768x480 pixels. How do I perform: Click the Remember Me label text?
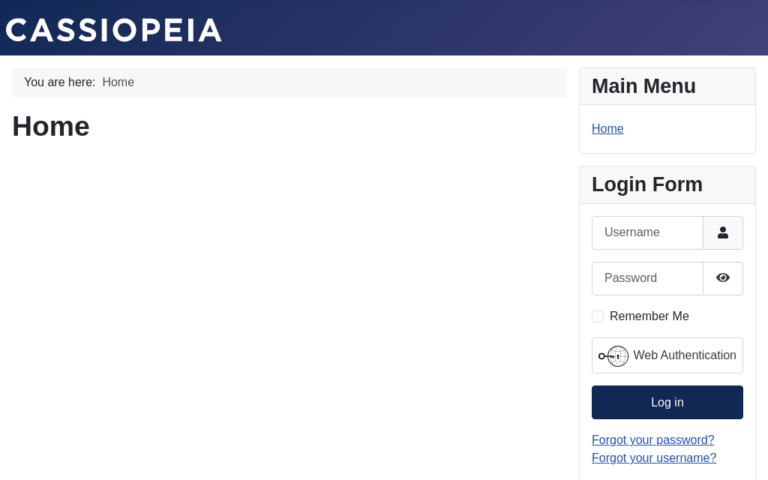(649, 316)
